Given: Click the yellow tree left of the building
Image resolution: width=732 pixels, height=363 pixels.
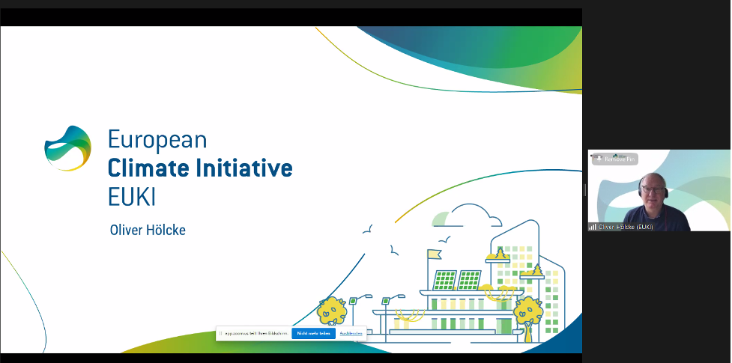Looking at the screenshot, I should [331, 309].
